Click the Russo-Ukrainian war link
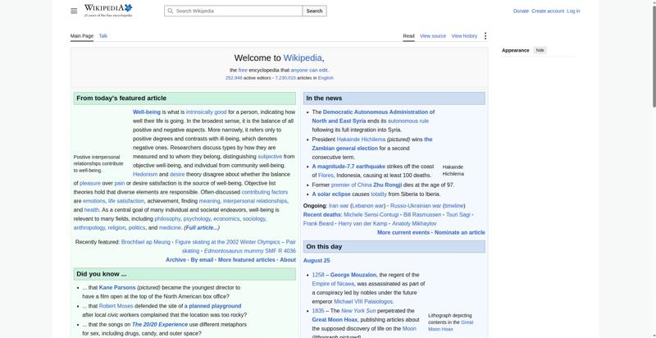 coord(416,206)
